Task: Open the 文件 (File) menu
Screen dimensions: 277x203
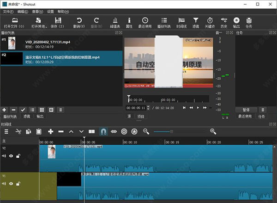Action: (8, 11)
